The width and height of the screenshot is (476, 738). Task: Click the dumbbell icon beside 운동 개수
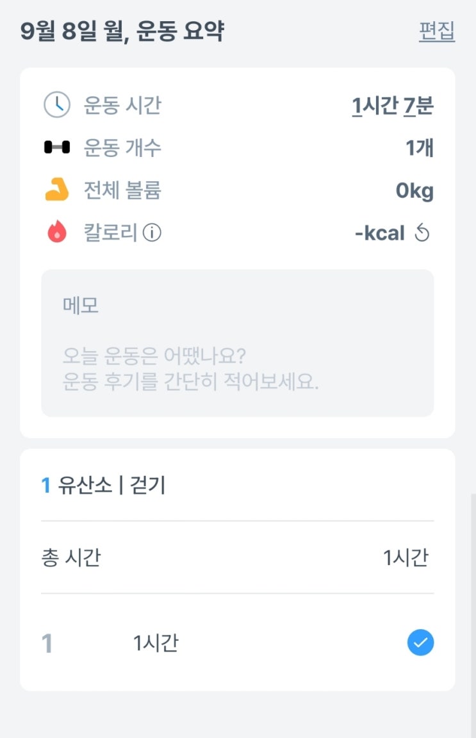coord(57,147)
